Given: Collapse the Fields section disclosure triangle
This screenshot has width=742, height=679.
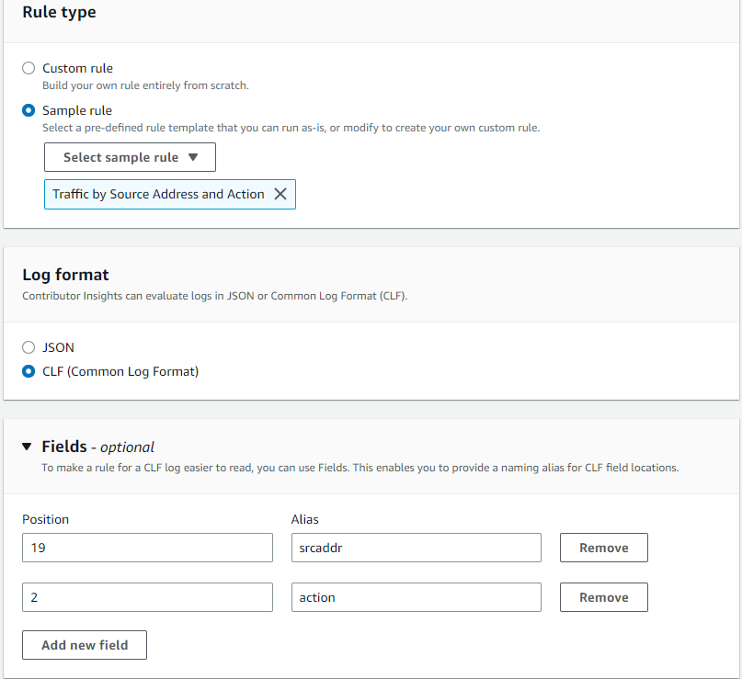Looking at the screenshot, I should (26, 447).
